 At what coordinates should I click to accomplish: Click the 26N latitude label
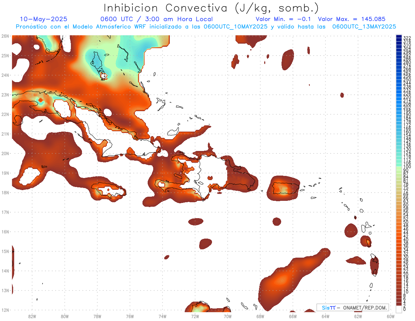(x=5, y=36)
